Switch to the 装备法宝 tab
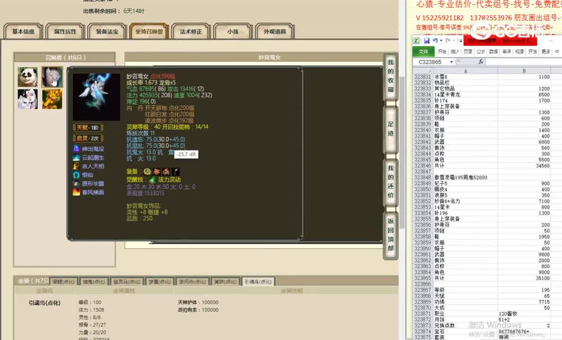562x340 pixels. 107,32
